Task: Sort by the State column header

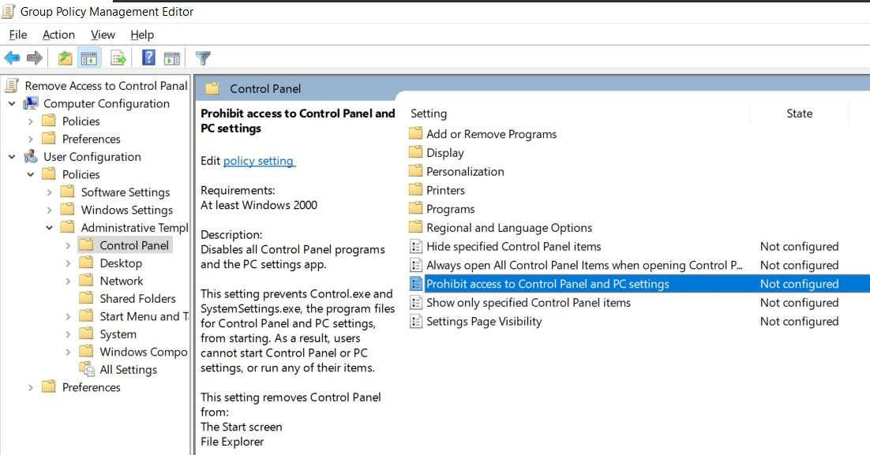Action: click(x=799, y=113)
